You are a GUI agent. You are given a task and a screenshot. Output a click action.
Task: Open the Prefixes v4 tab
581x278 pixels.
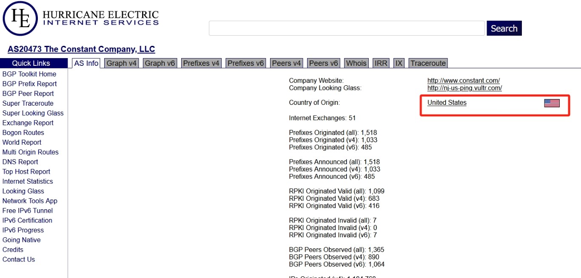(x=201, y=63)
